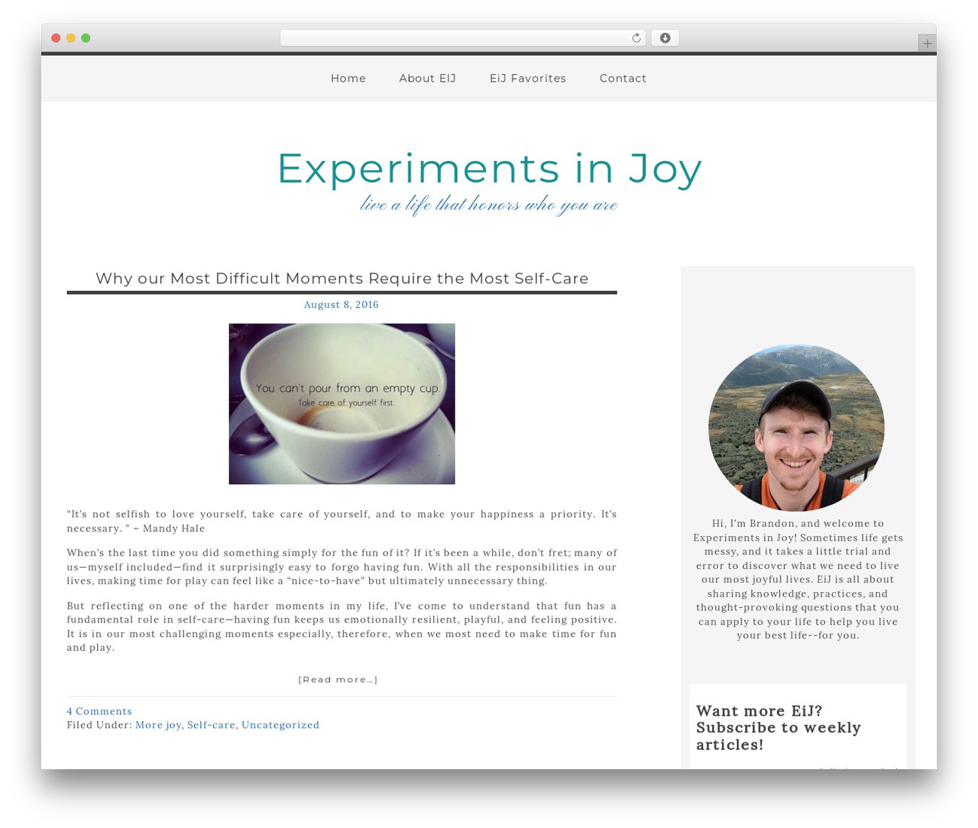
Task: Focus the browser address bar
Action: point(463,38)
